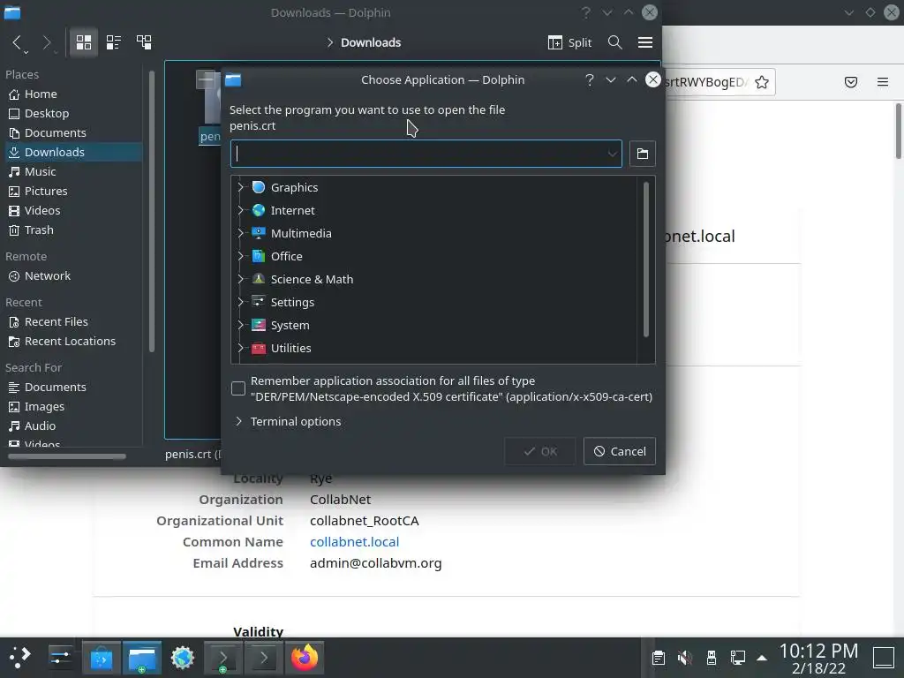Click the Firefox icon in the taskbar
Image resolution: width=904 pixels, height=678 pixels.
coord(305,657)
